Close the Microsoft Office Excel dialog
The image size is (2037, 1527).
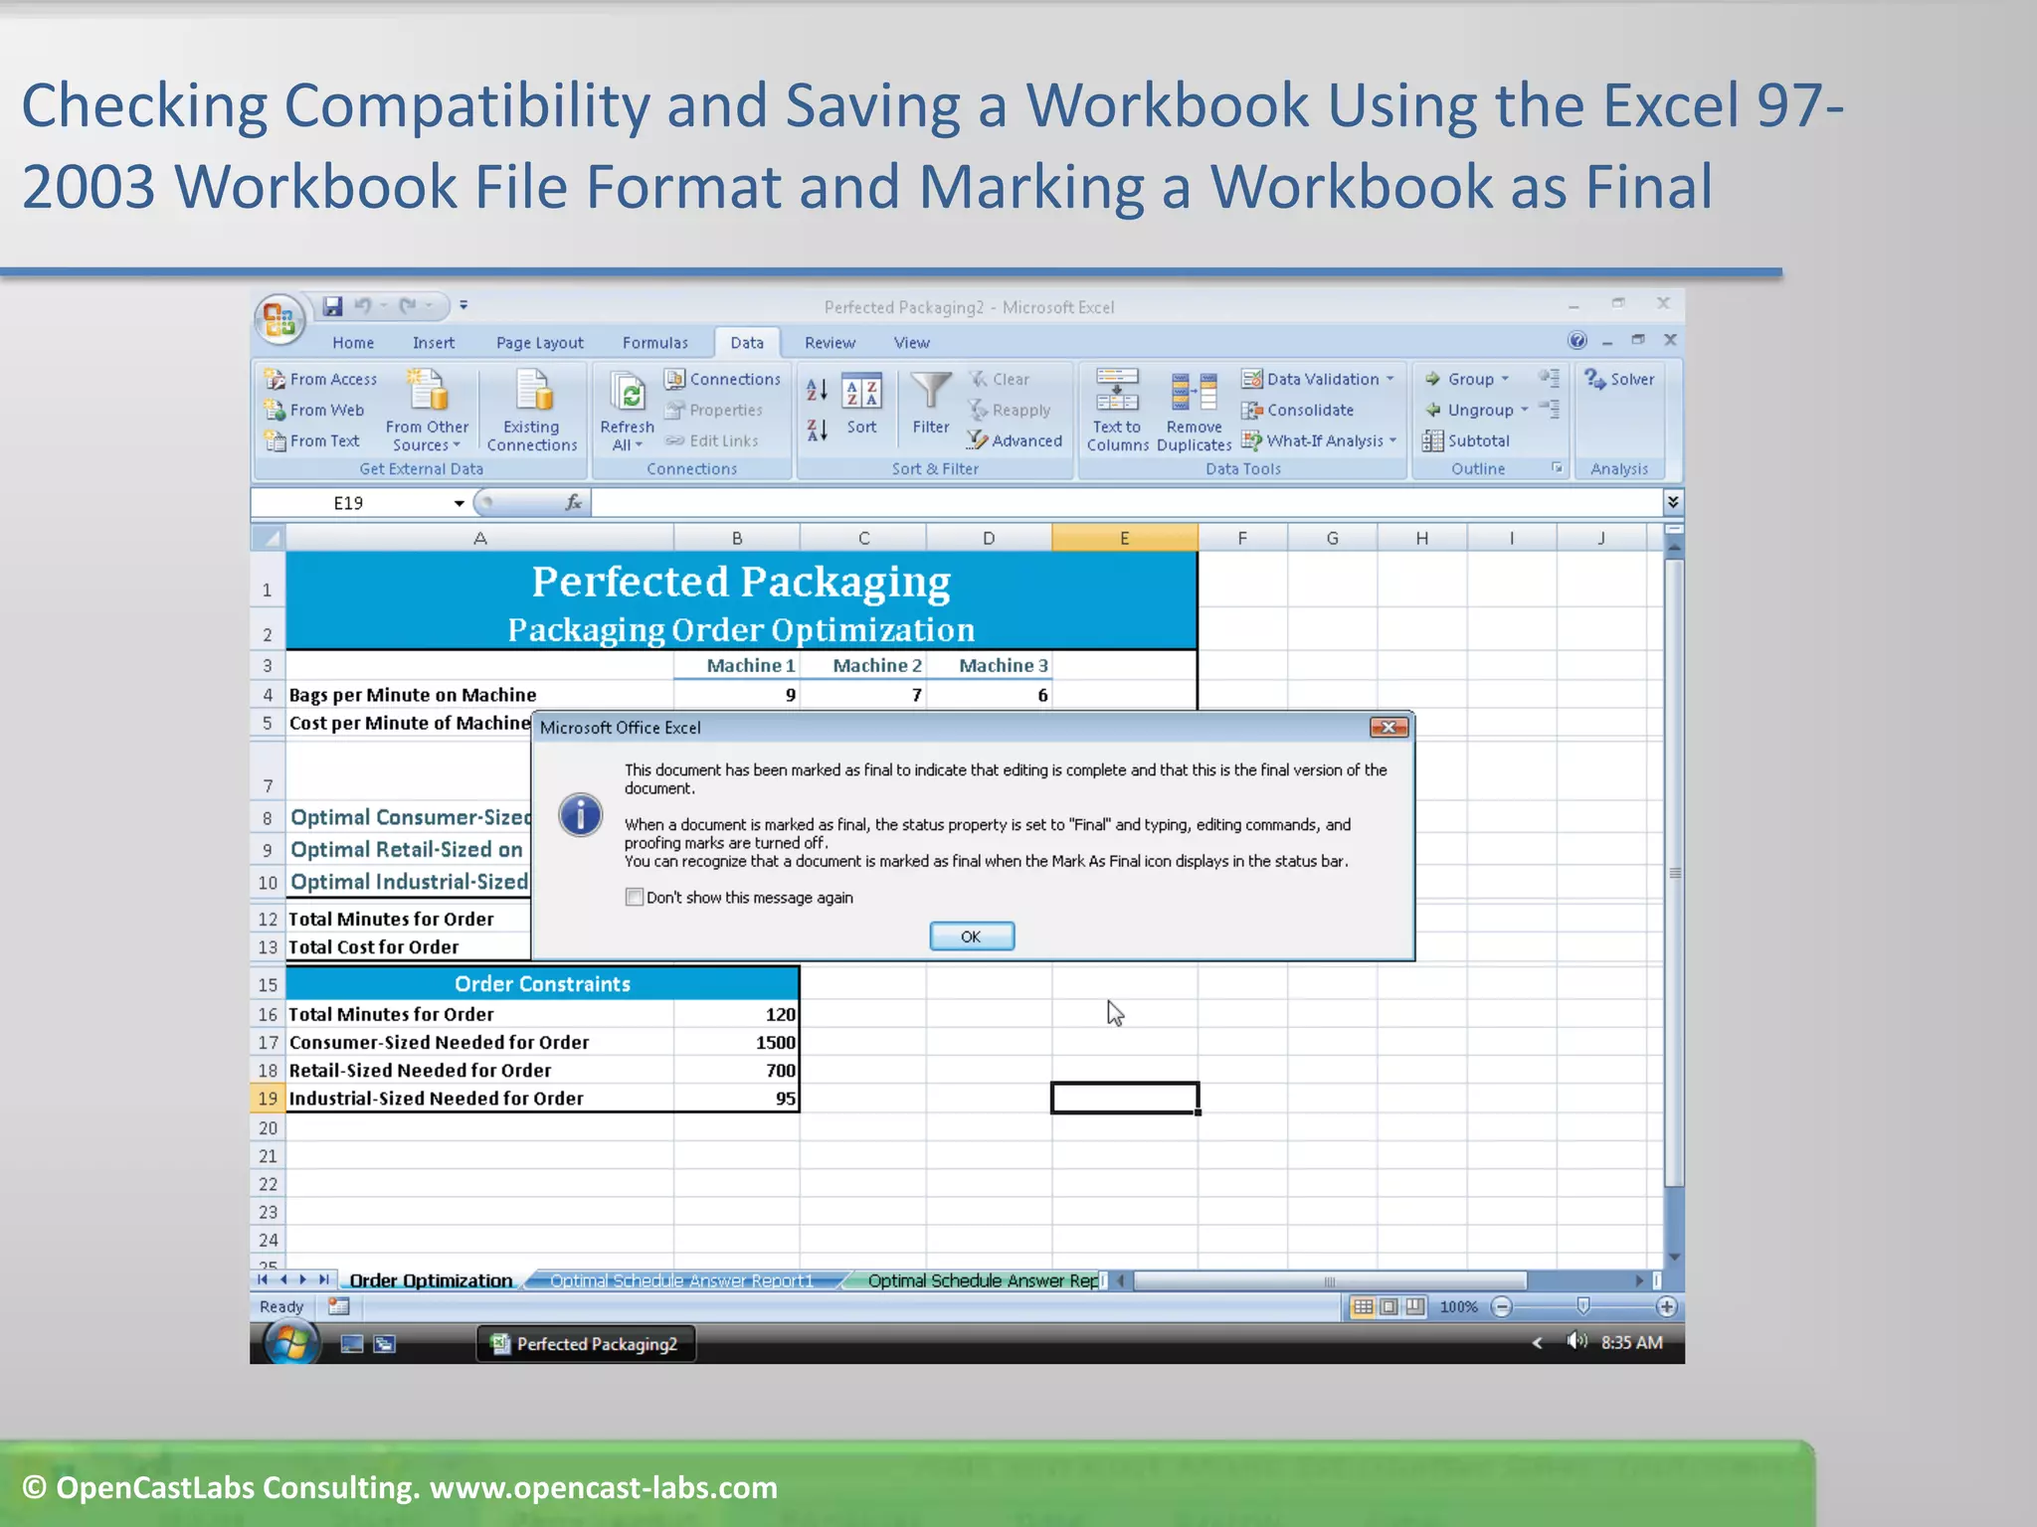coord(1389,727)
